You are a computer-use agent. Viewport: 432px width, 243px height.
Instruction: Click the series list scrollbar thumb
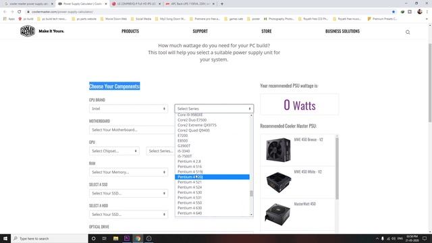(251, 194)
